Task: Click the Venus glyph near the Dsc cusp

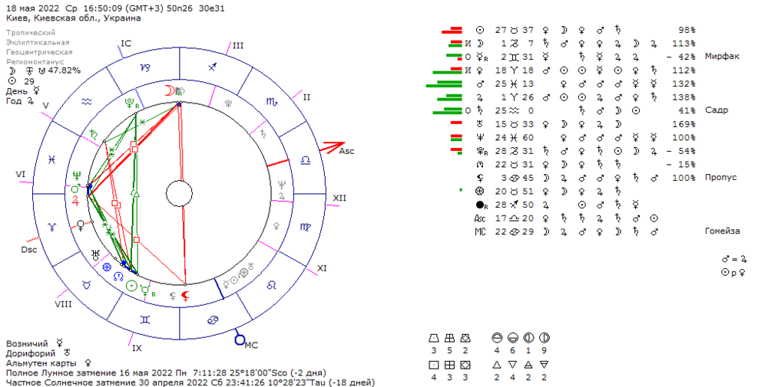Action: pos(81,226)
